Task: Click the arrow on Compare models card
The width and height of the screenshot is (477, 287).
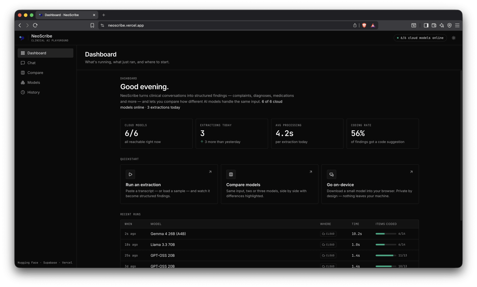Action: (311, 172)
